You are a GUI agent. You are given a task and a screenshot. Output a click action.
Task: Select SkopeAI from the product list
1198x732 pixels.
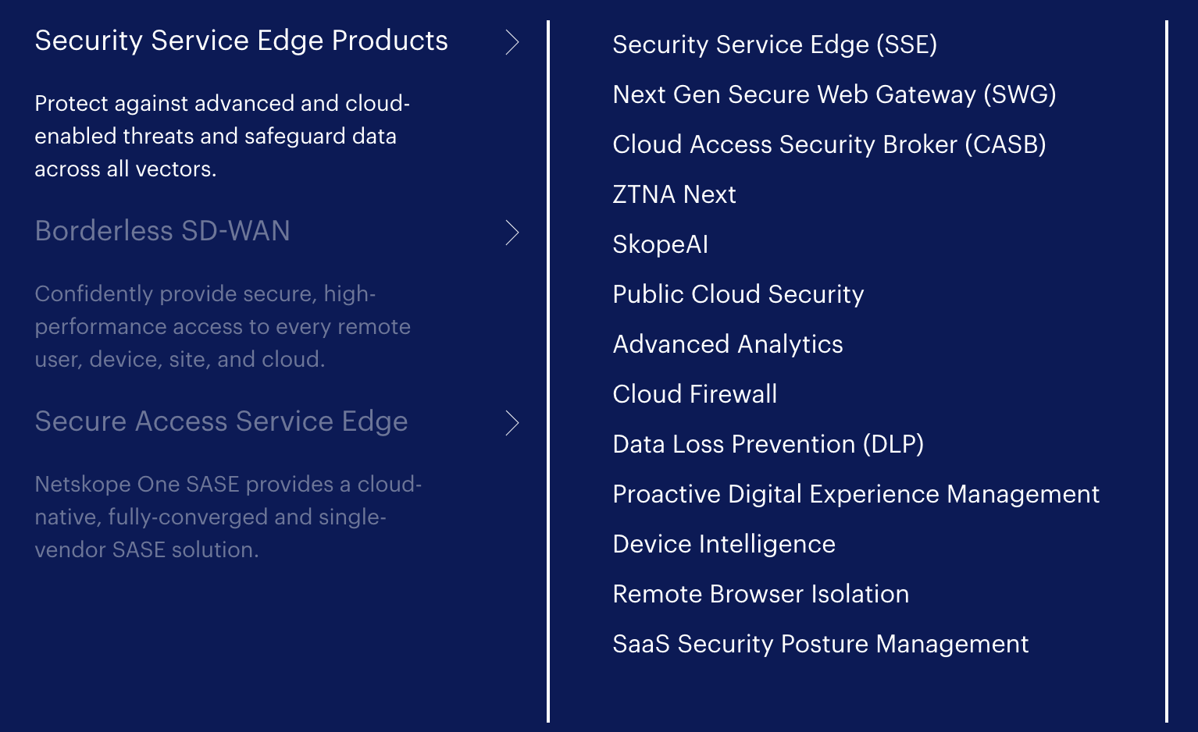tap(660, 244)
